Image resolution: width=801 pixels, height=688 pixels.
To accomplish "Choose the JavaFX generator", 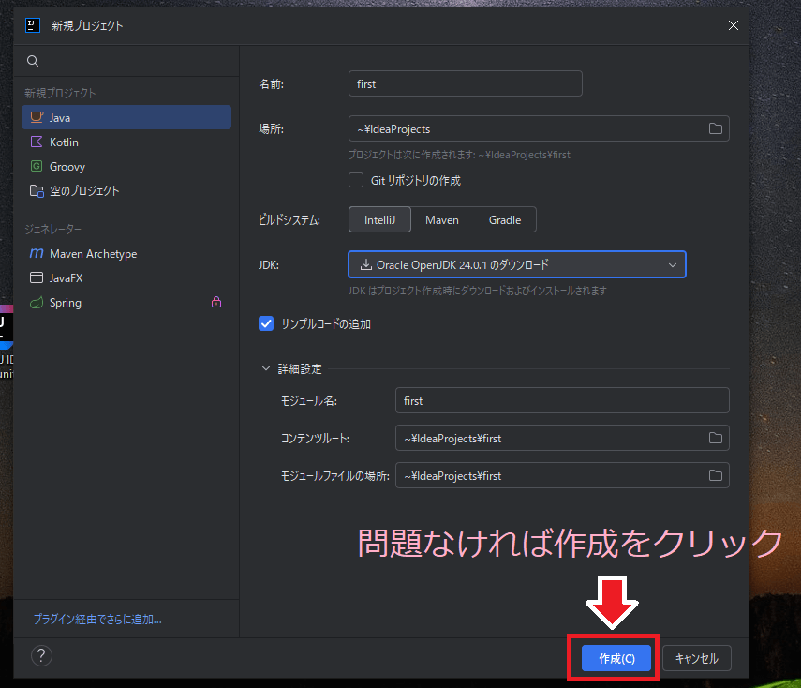I will pyautogui.click(x=126, y=278).
